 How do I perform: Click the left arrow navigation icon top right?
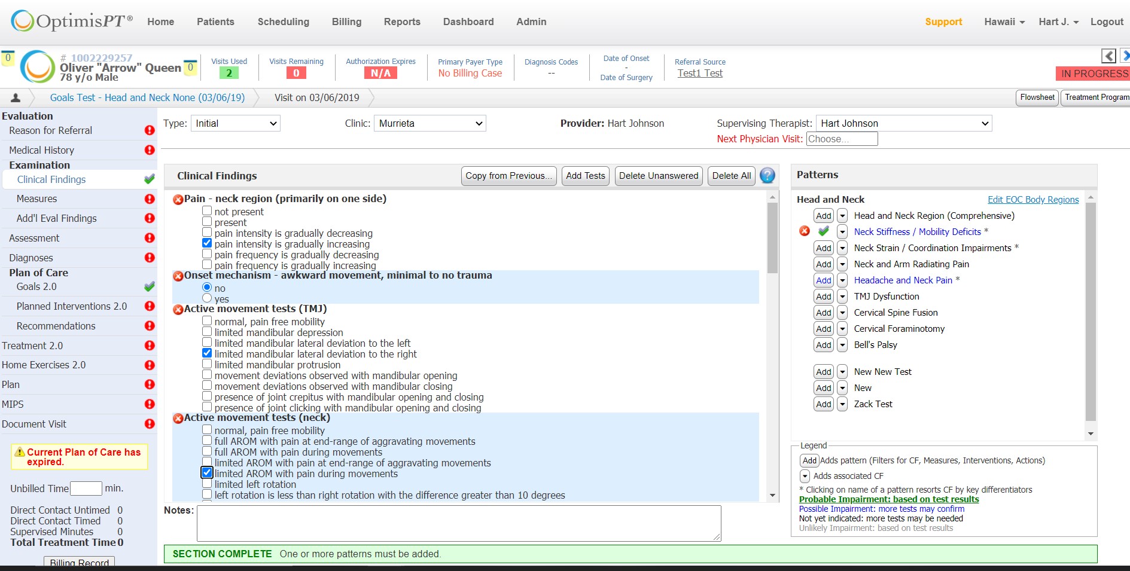[x=1109, y=56]
